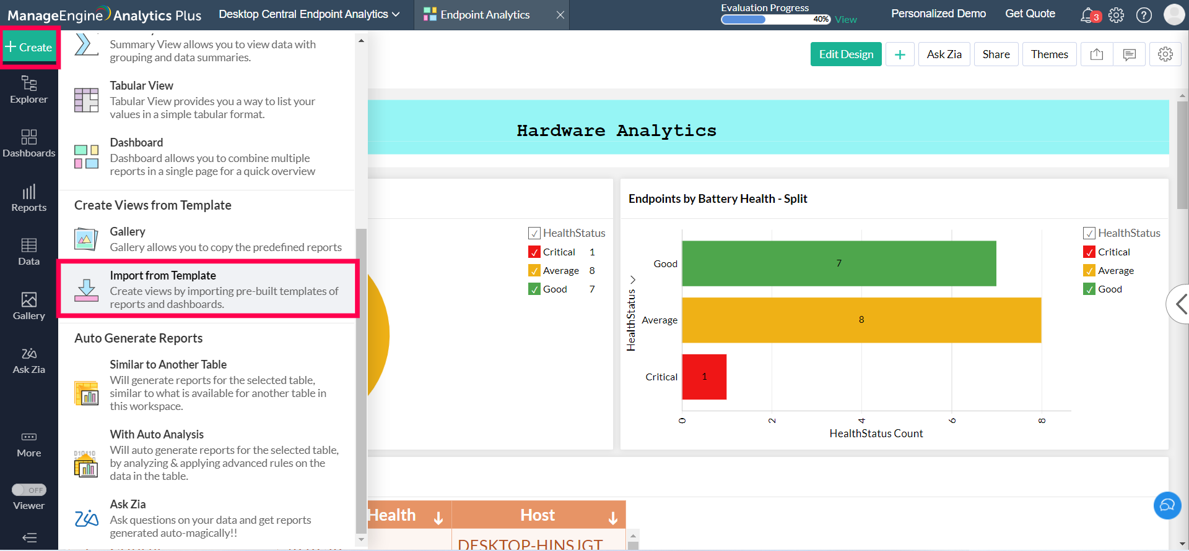Select With Auto Analysis option
Image resolution: width=1189 pixels, height=551 pixels.
point(207,455)
